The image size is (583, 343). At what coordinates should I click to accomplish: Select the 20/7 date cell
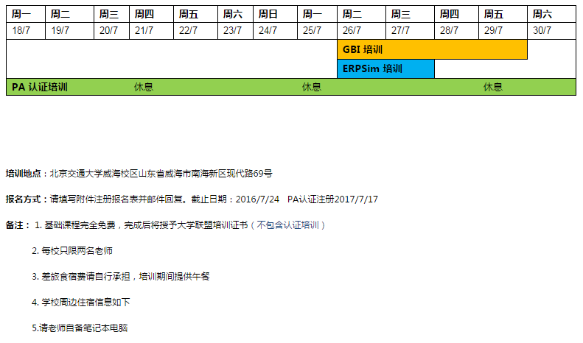click(111, 31)
